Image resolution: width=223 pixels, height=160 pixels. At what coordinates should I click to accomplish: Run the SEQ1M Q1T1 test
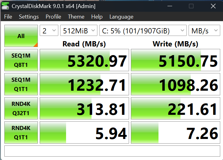coord(21,84)
